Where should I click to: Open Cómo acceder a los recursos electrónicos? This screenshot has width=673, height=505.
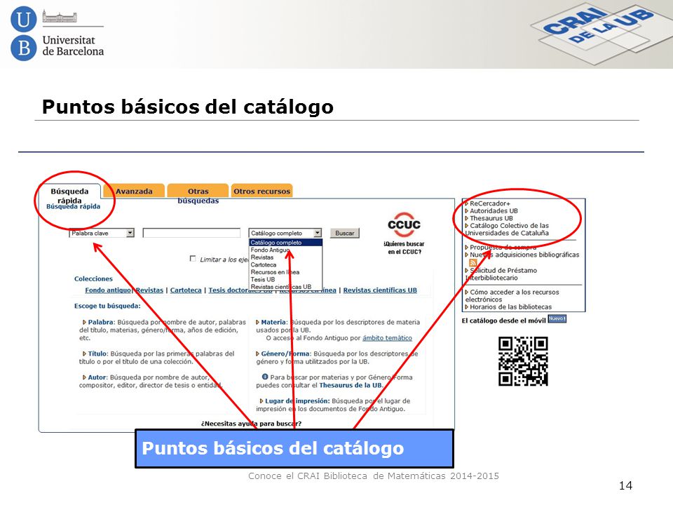tap(512, 295)
